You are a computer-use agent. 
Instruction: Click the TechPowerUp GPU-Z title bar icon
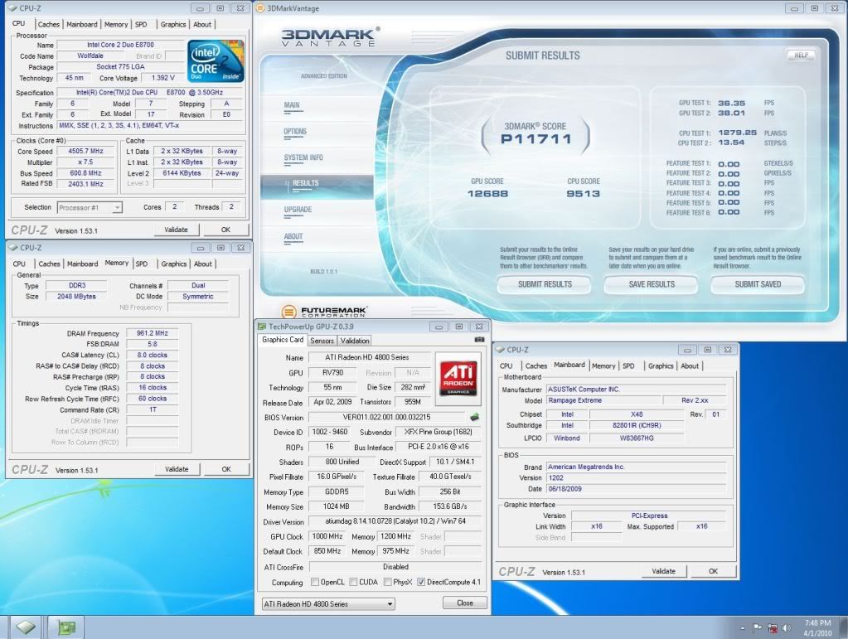[x=262, y=327]
